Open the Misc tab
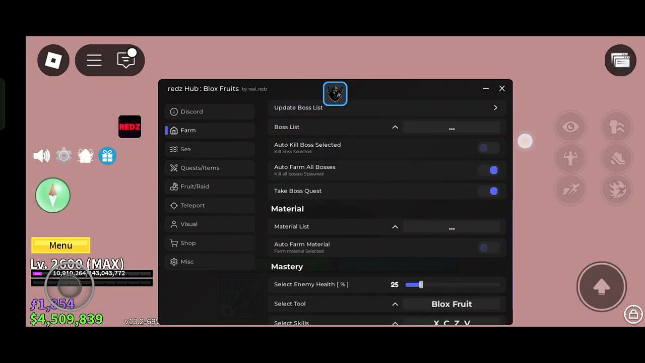Screen dimensions: 645x363 click(x=210, y=262)
